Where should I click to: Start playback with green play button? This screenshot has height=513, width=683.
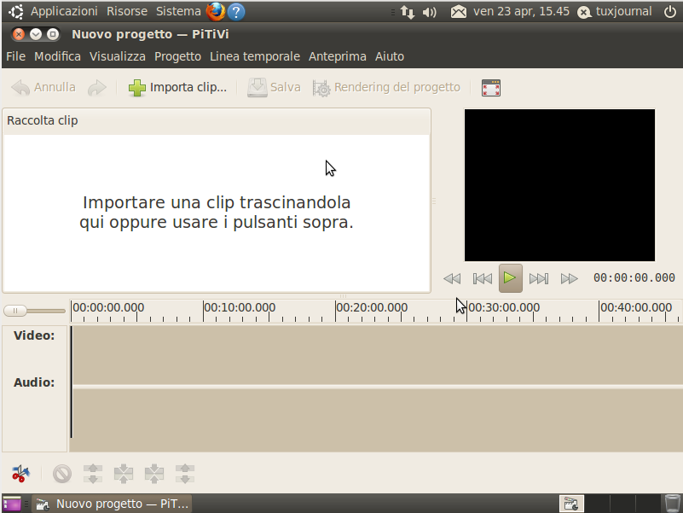pyautogui.click(x=510, y=278)
